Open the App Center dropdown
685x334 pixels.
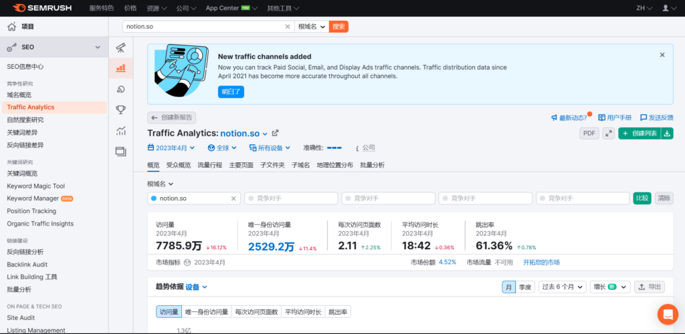tap(231, 8)
